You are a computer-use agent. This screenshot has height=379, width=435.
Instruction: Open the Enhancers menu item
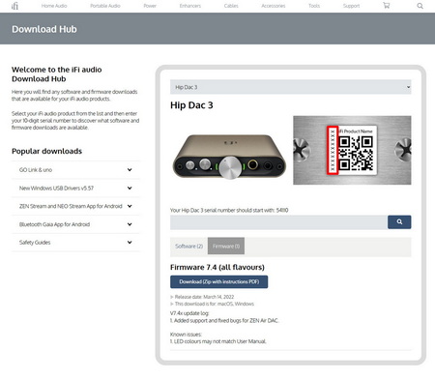pos(190,6)
